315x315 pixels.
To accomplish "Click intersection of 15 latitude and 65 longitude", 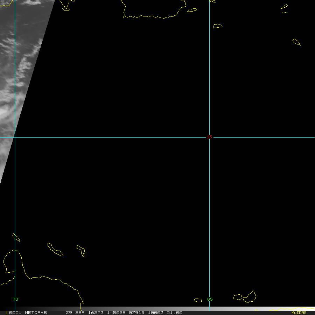I will [x=209, y=137].
